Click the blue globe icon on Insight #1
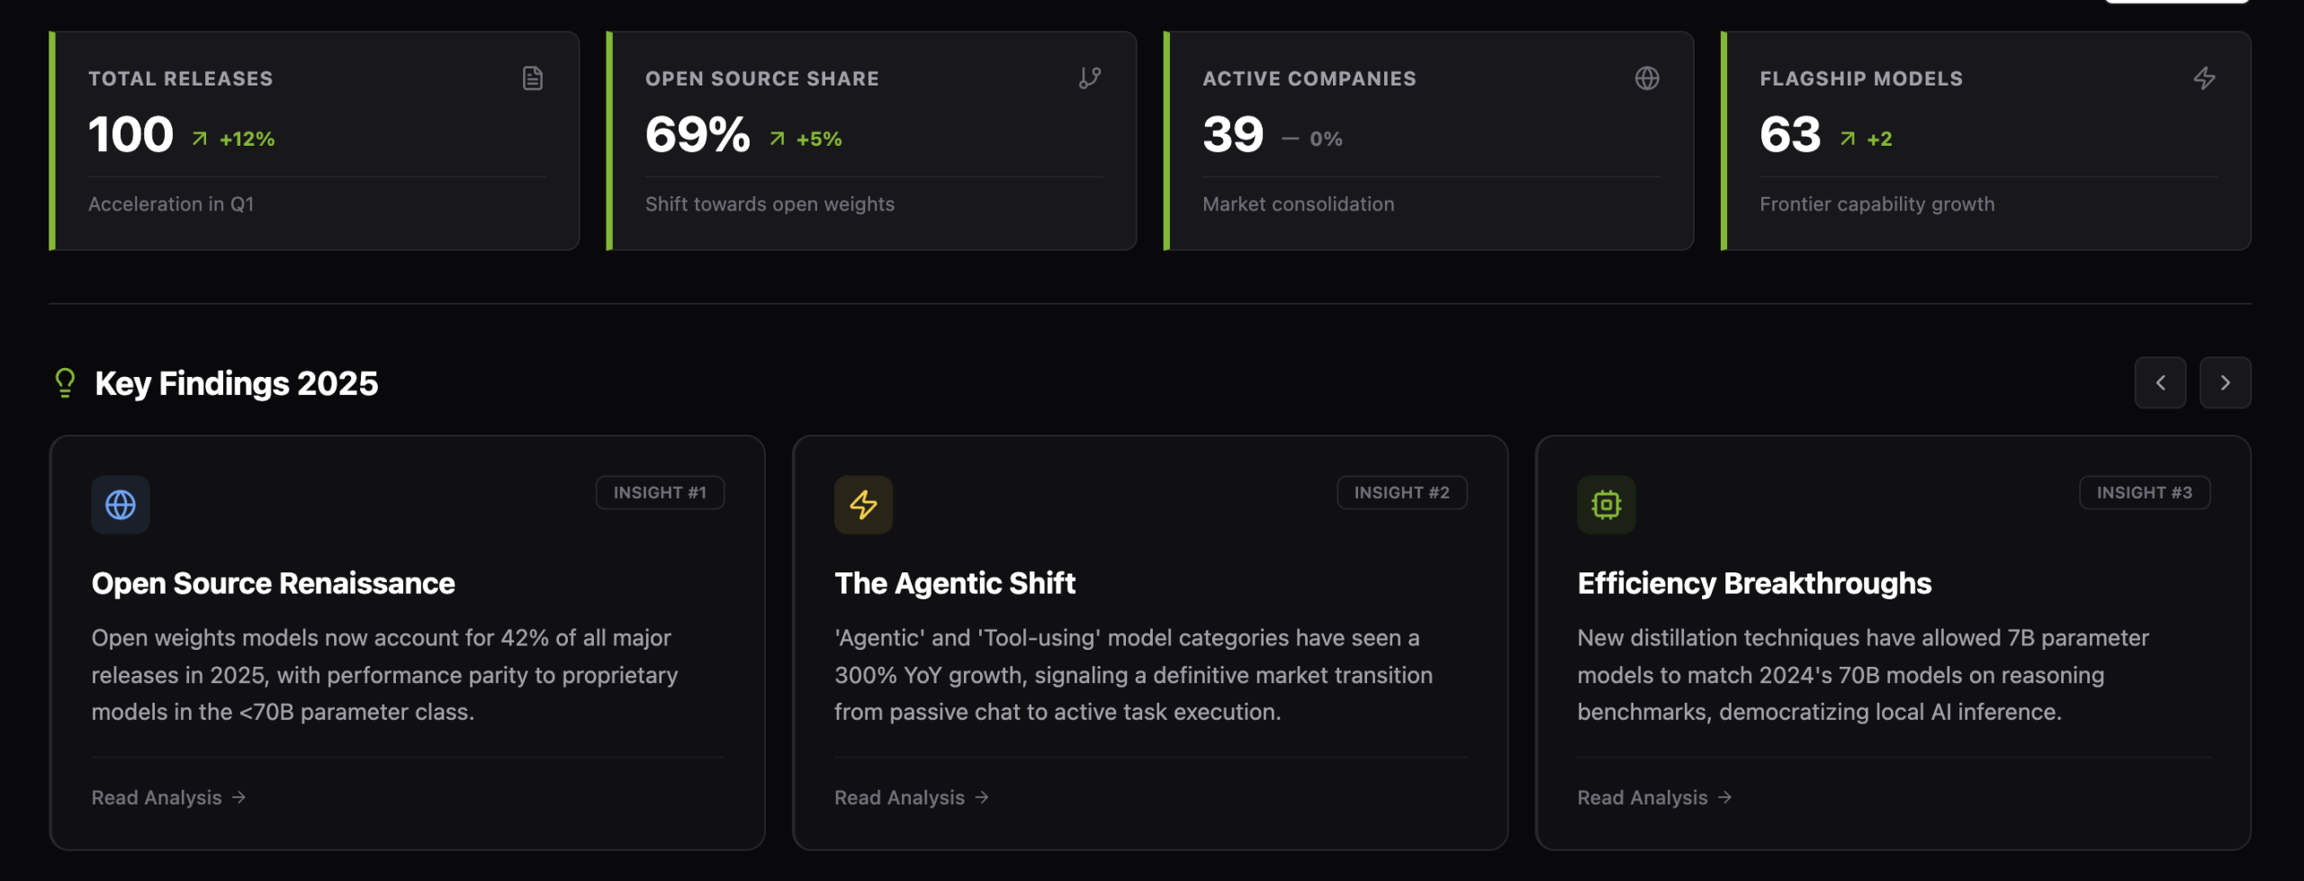The height and width of the screenshot is (881, 2304). pyautogui.click(x=121, y=505)
